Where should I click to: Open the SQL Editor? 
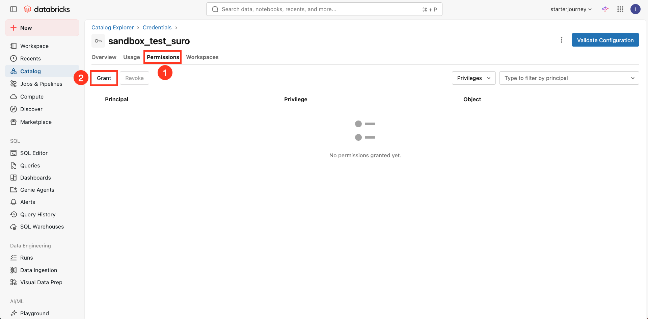(42, 153)
